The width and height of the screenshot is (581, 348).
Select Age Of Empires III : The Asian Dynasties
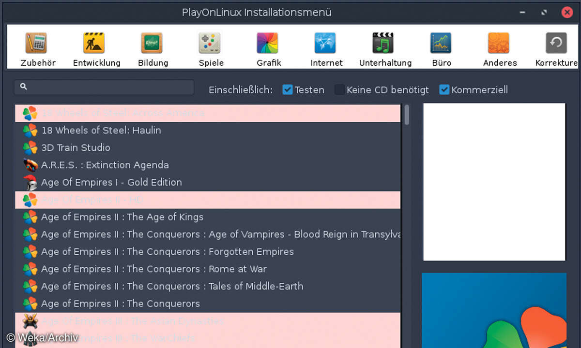(x=208, y=321)
